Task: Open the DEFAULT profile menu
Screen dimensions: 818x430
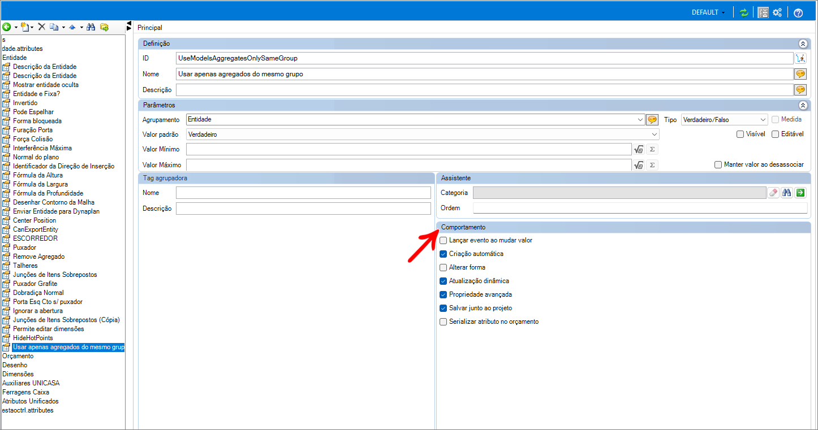Action: 708,12
